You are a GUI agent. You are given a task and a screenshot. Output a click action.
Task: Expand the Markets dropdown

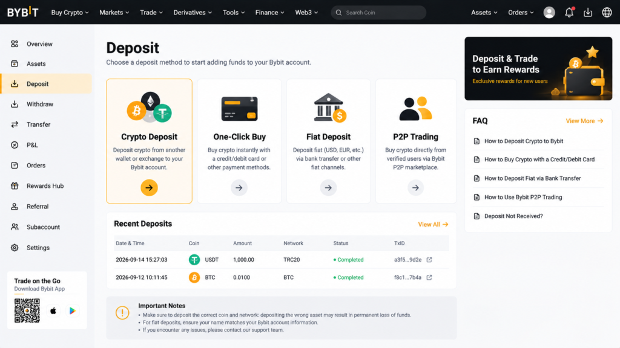pos(114,12)
